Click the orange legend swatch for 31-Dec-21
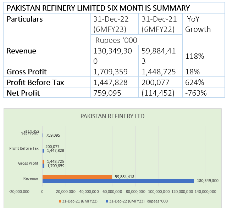This screenshot has height=211, width=227. (x=60, y=201)
